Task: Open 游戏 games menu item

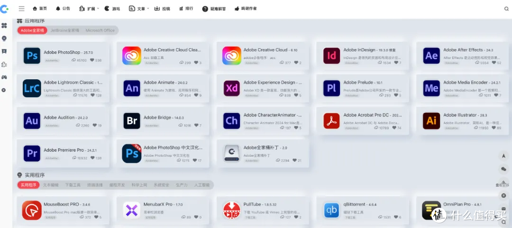Action: tap(112, 9)
